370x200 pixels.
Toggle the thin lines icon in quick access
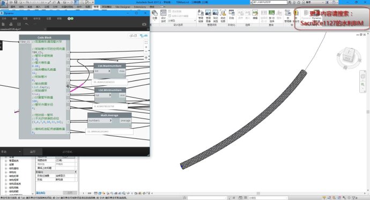(77, 2)
